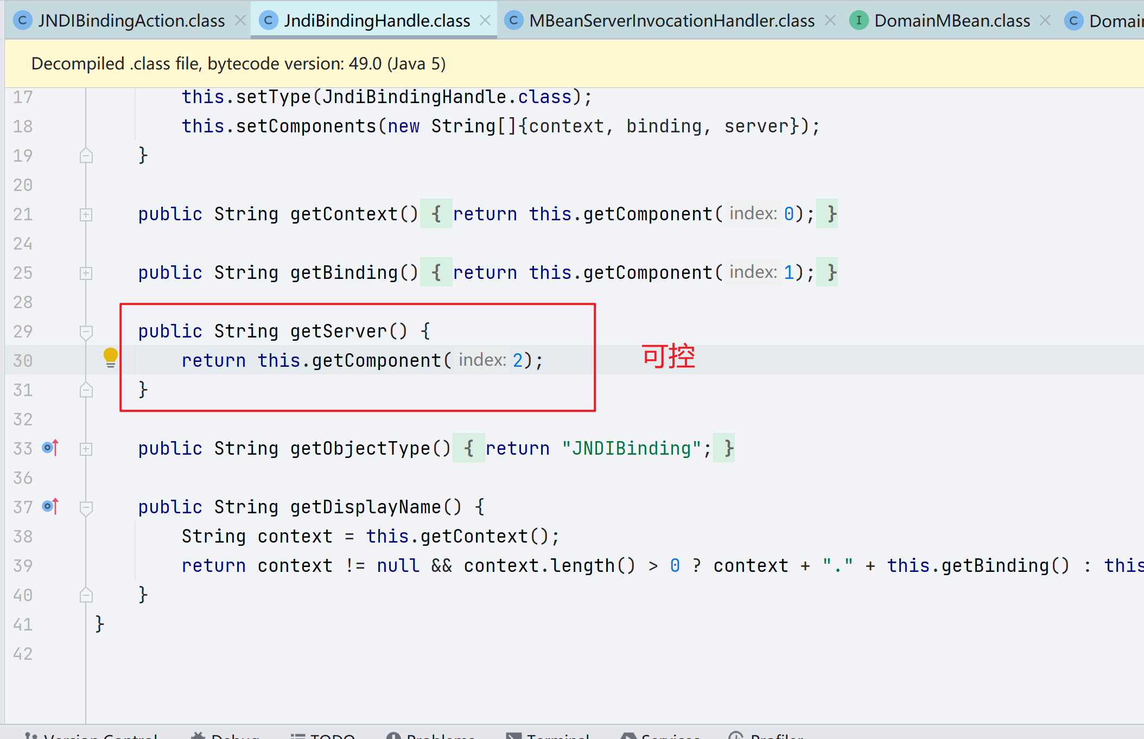Expand folded getBinding method on line 25
1144x739 pixels.
point(86,273)
